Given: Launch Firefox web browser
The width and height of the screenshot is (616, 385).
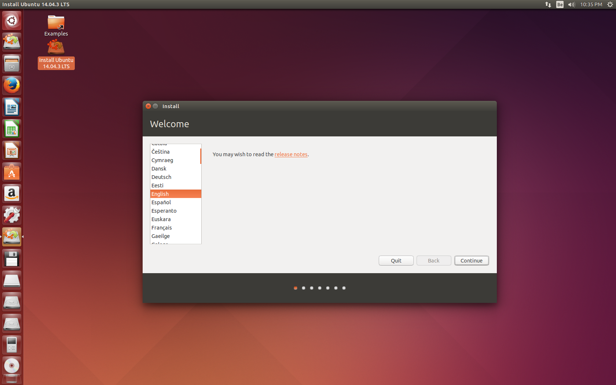Looking at the screenshot, I should pyautogui.click(x=12, y=85).
